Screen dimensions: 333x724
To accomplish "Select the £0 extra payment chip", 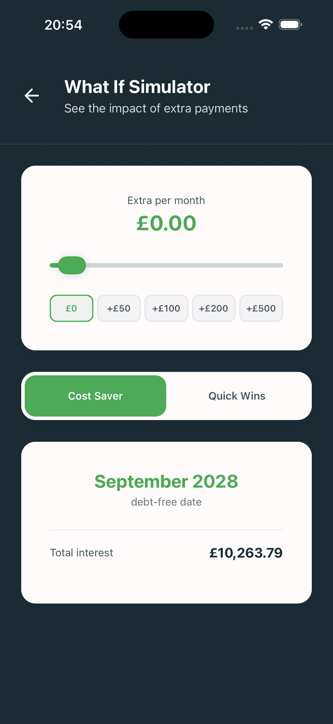I will (x=71, y=309).
